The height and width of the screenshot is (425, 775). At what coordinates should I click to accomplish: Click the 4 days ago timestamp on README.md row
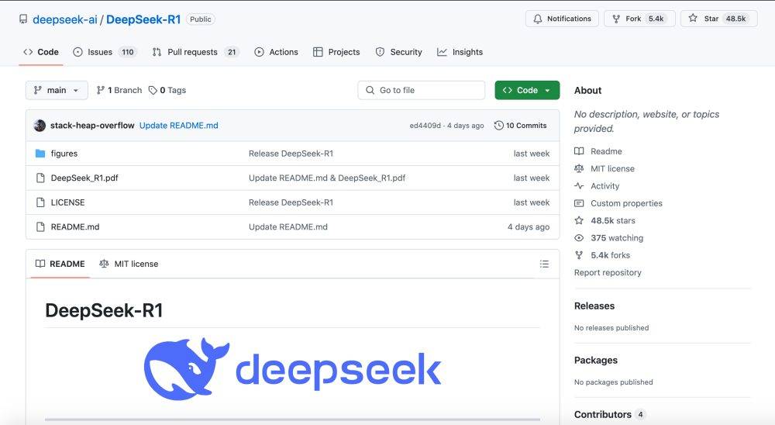click(x=529, y=226)
